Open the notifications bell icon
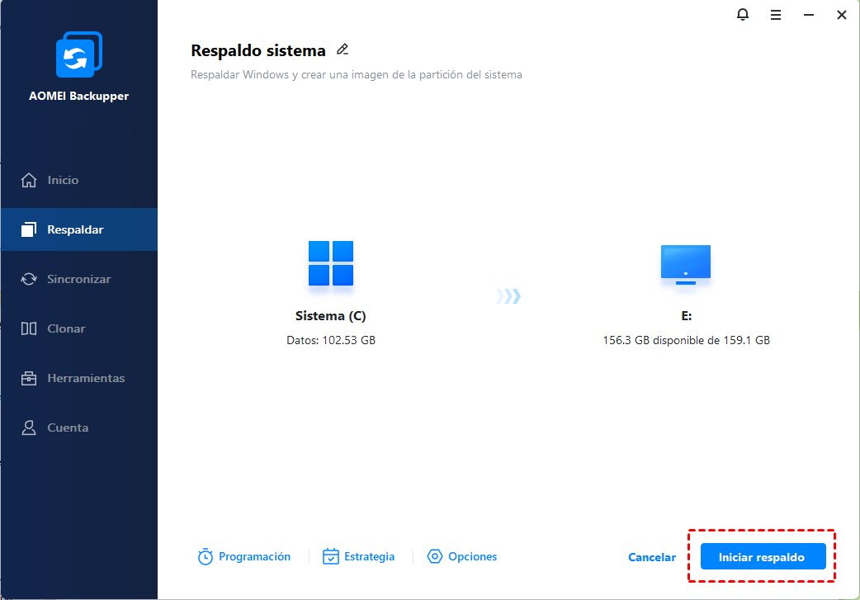860x600 pixels. pyautogui.click(x=743, y=15)
